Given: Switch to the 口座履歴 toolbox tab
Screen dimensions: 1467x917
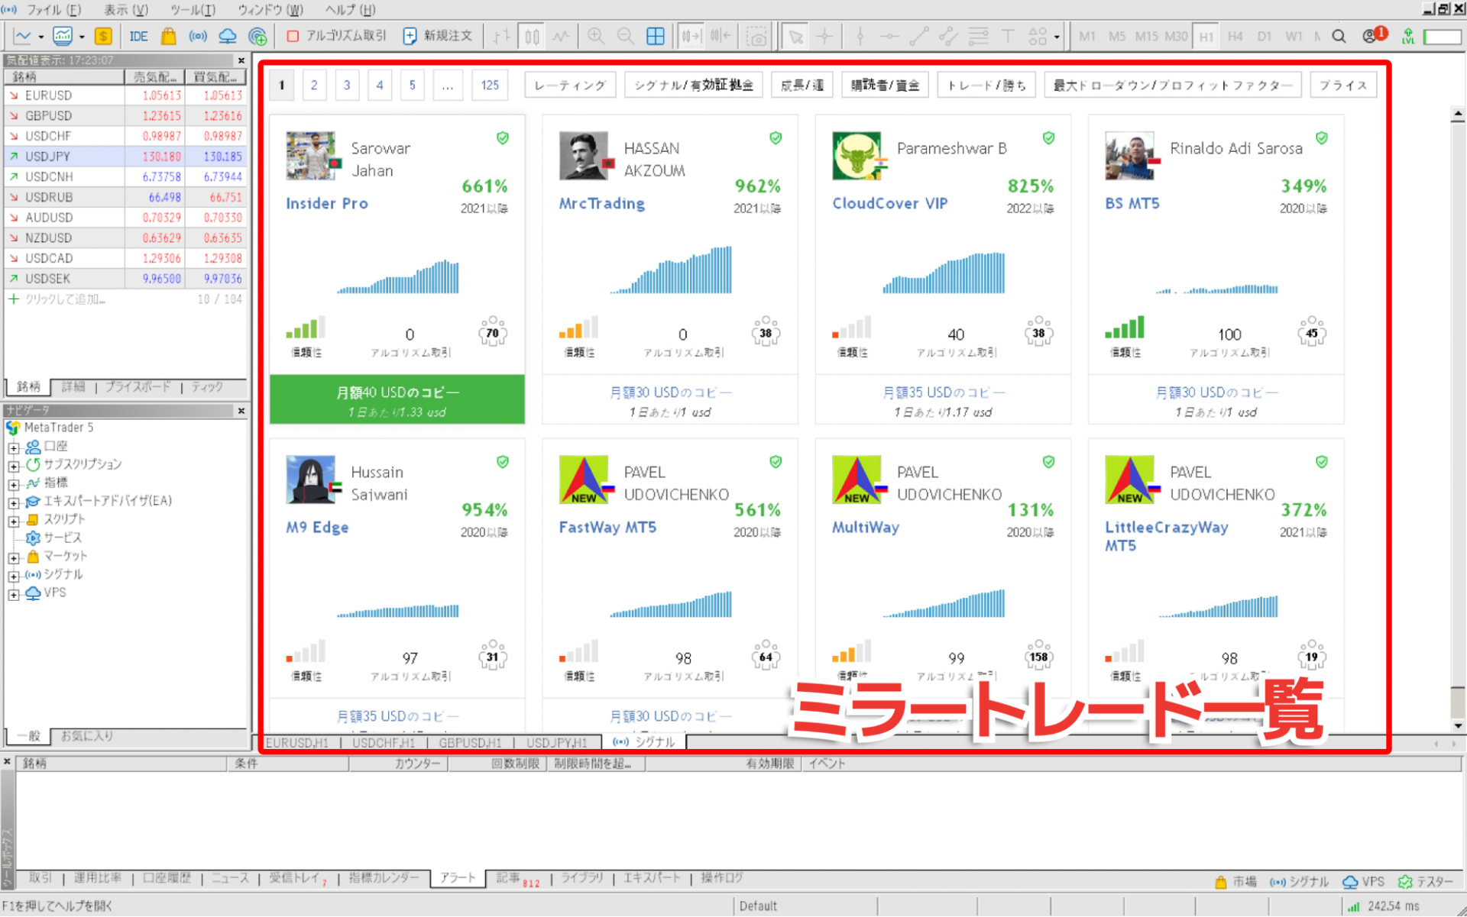Looking at the screenshot, I should coord(167,878).
